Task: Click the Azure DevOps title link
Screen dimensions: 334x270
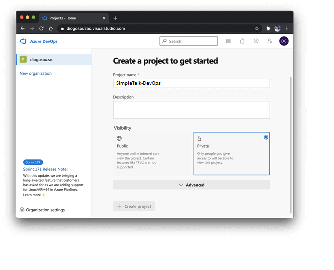Action: point(44,41)
